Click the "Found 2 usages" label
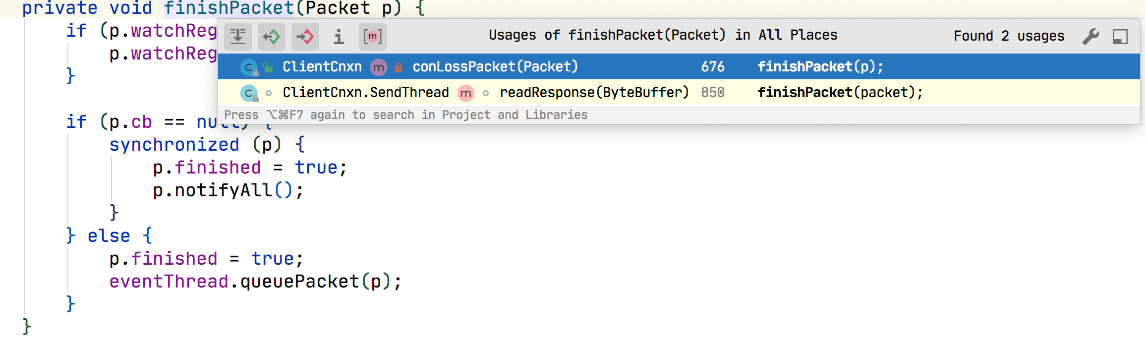The height and width of the screenshot is (349, 1145). click(x=1009, y=36)
